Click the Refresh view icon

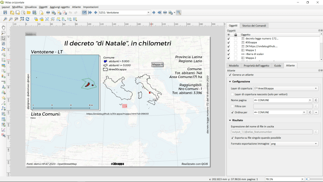(27, 19)
